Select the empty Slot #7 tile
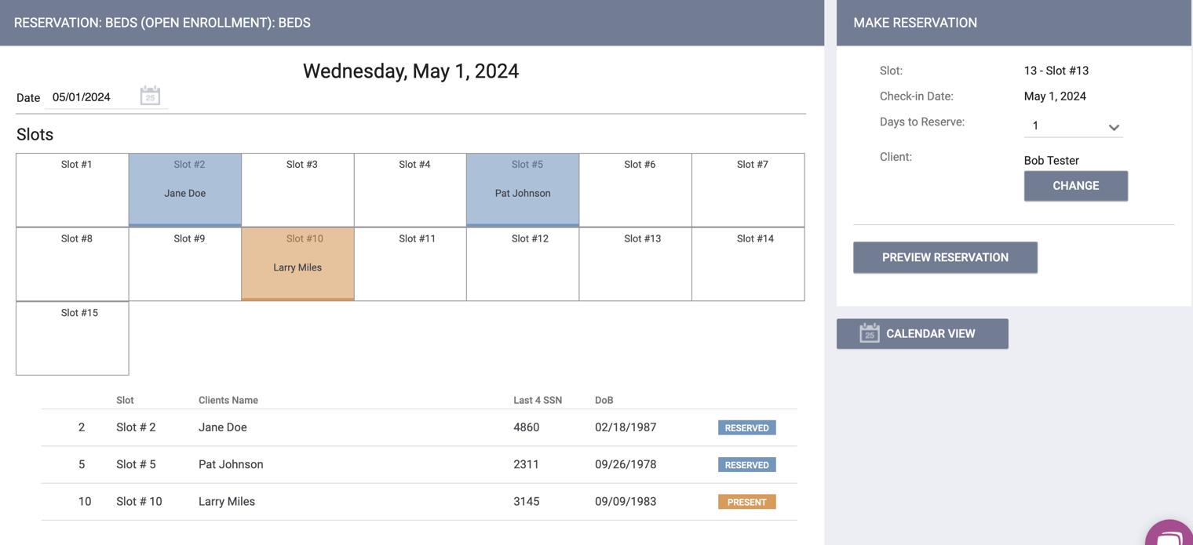The height and width of the screenshot is (545, 1193). coord(747,190)
